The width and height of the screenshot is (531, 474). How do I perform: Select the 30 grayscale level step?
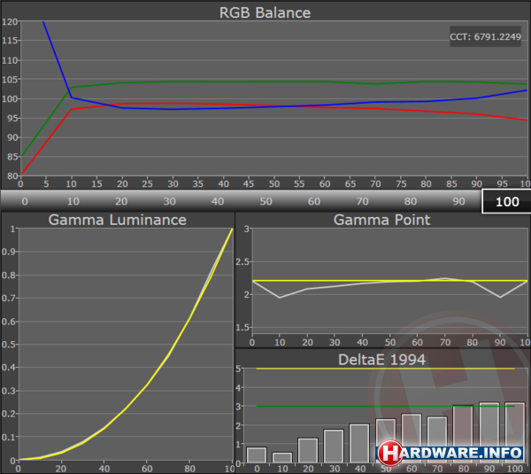click(x=169, y=201)
